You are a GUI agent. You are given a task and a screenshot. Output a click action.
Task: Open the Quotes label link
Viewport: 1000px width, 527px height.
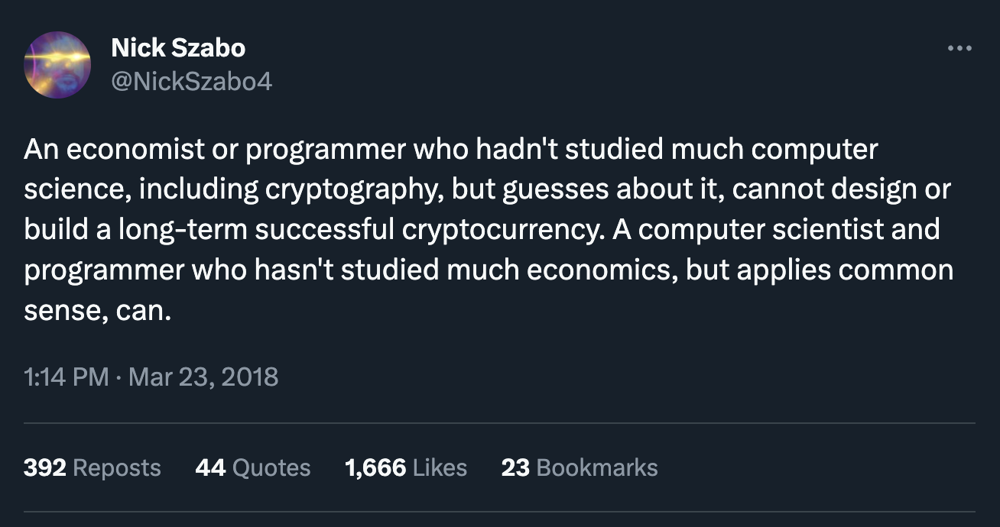(271, 467)
